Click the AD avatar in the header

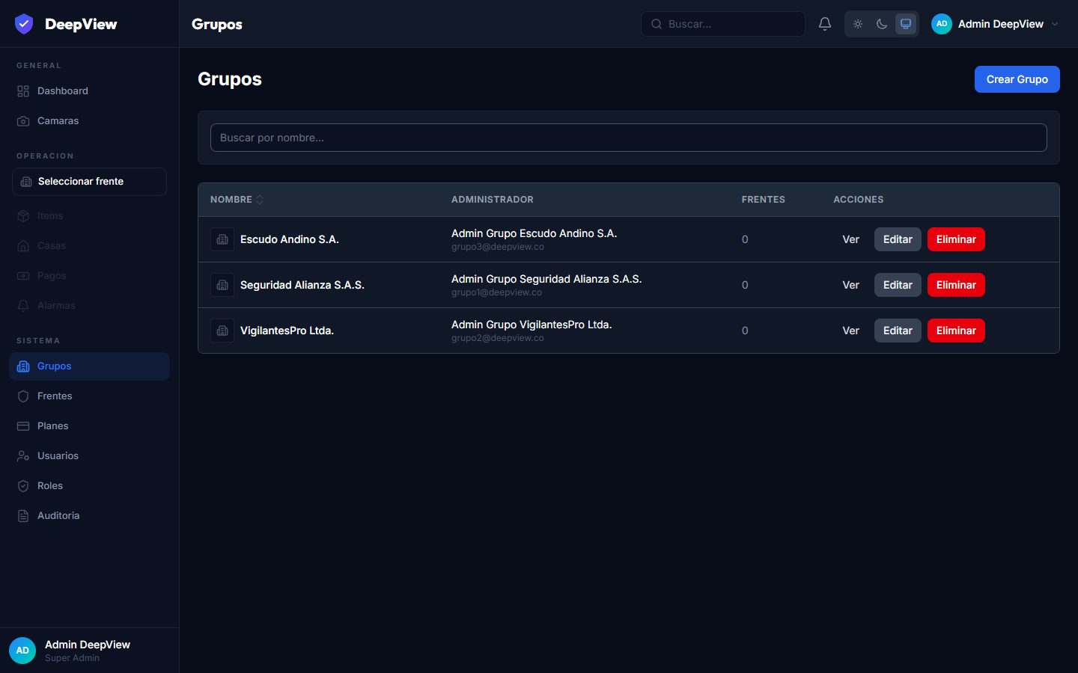tap(942, 24)
